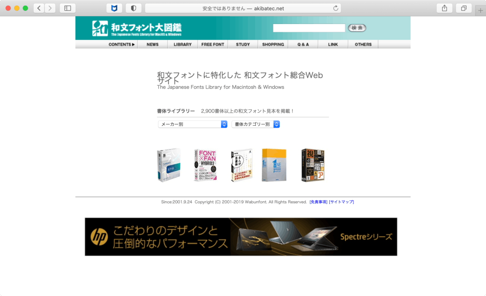486x296 pixels.
Task: Open the サイトマップ link
Action: (341, 202)
